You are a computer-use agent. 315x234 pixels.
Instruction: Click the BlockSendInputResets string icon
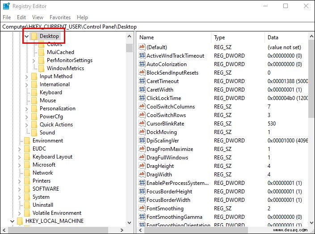pyautogui.click(x=142, y=72)
